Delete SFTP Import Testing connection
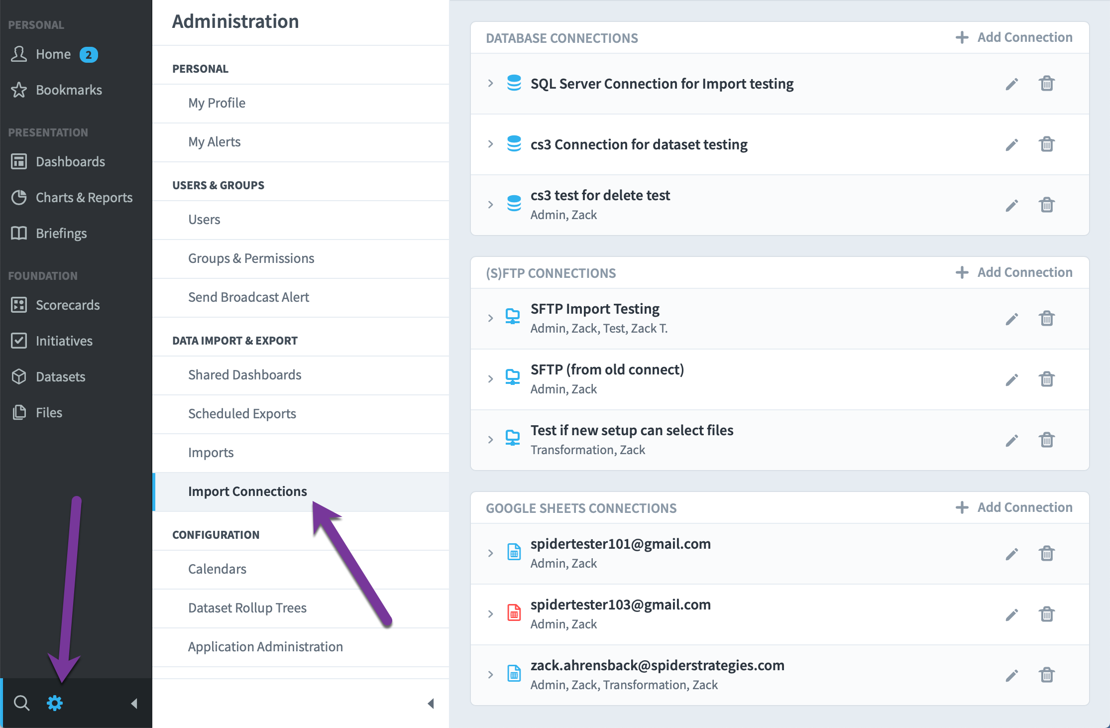The width and height of the screenshot is (1110, 728). coord(1047,318)
